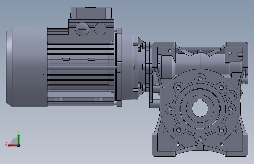Pick the small hole in gearbox upper-right corner block

pos(230,53)
